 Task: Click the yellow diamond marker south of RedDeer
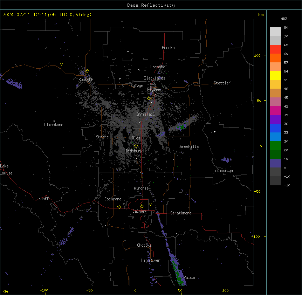(149, 98)
